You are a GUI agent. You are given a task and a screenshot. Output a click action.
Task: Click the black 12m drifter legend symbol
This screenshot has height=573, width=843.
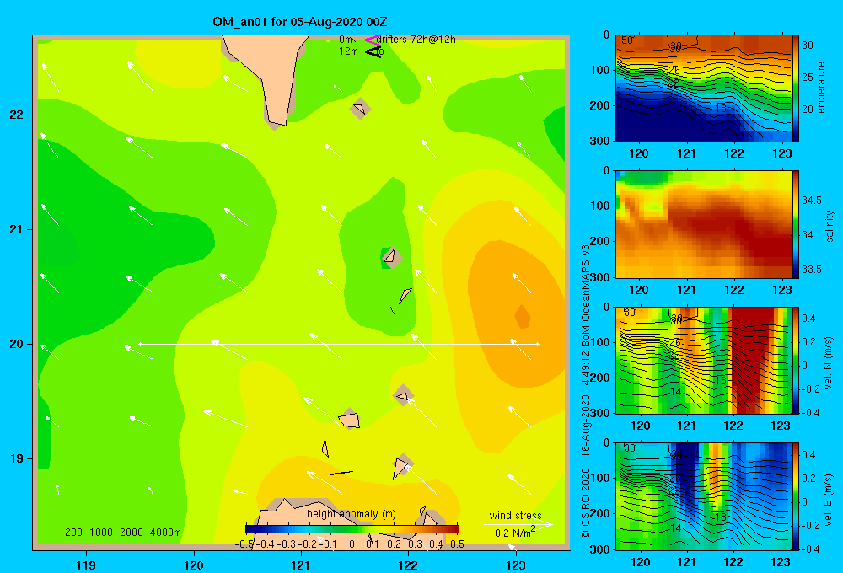click(373, 51)
